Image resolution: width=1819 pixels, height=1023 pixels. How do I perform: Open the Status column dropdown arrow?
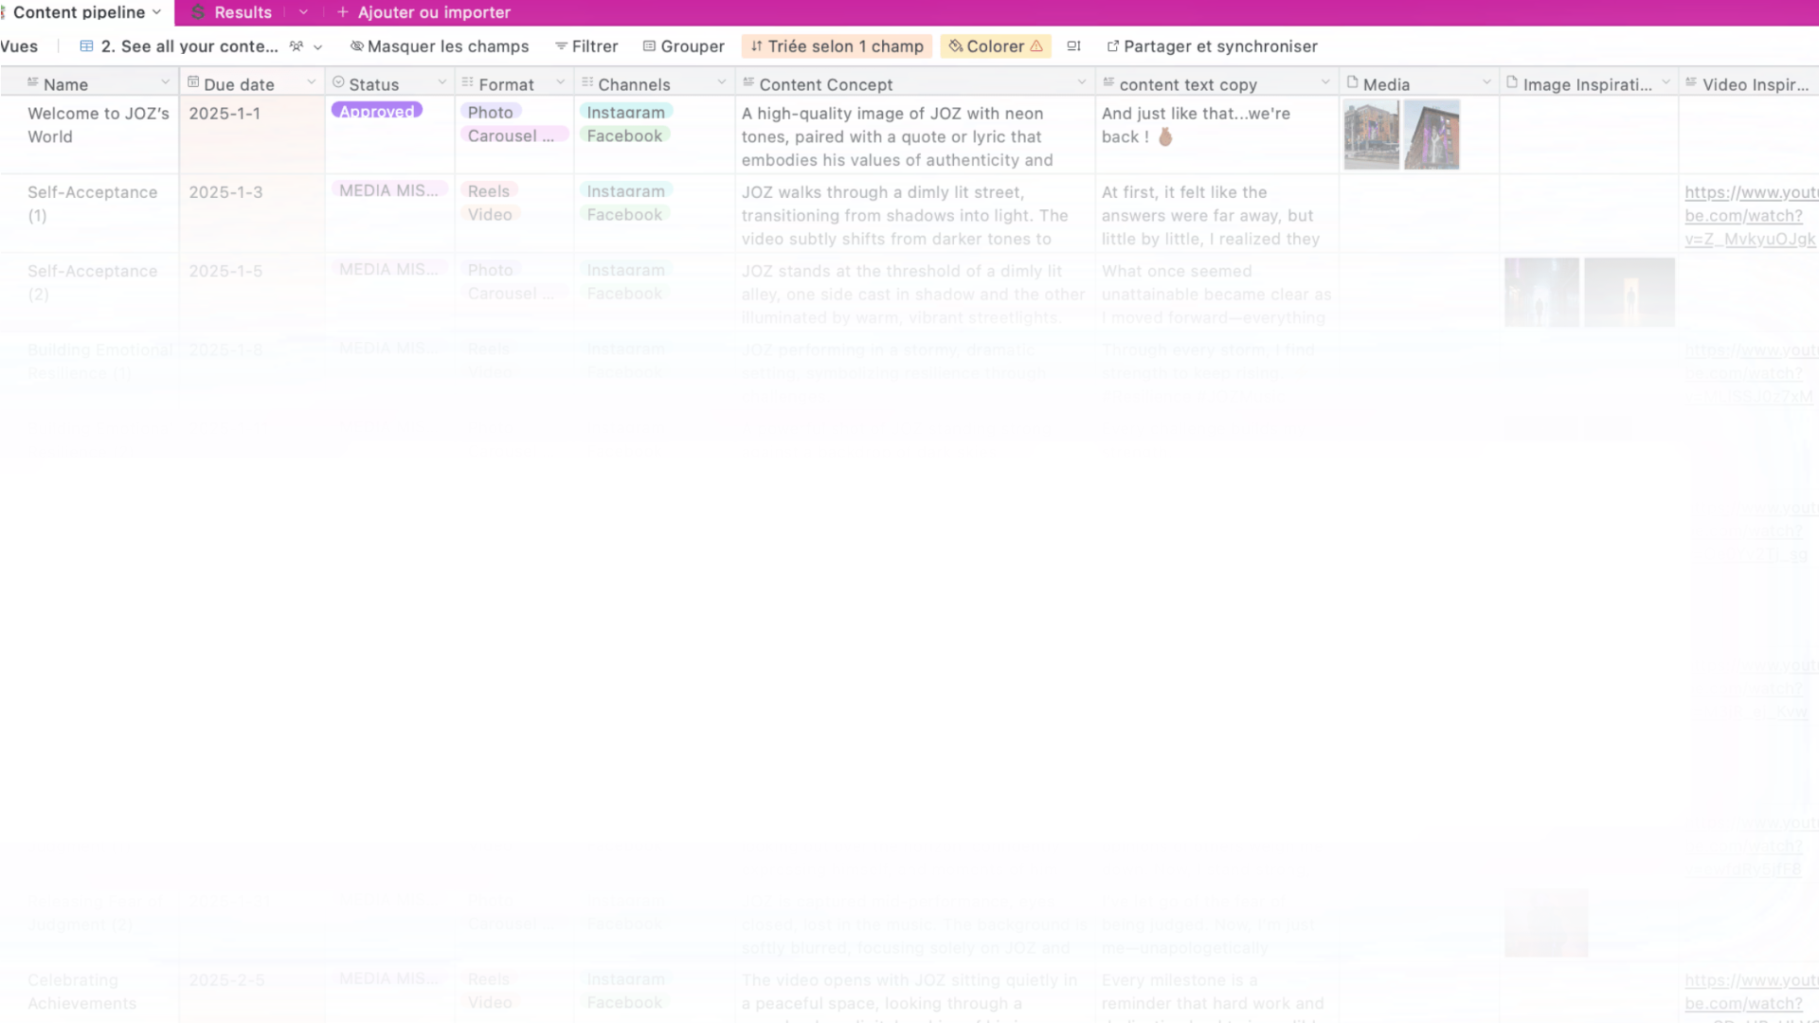pyautogui.click(x=441, y=82)
